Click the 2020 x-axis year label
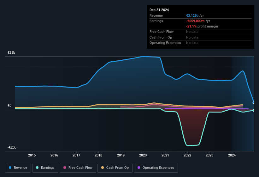 point(143,155)
